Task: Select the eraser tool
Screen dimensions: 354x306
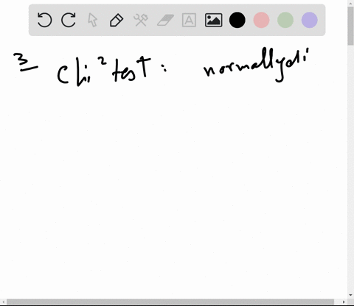Action: coord(165,20)
